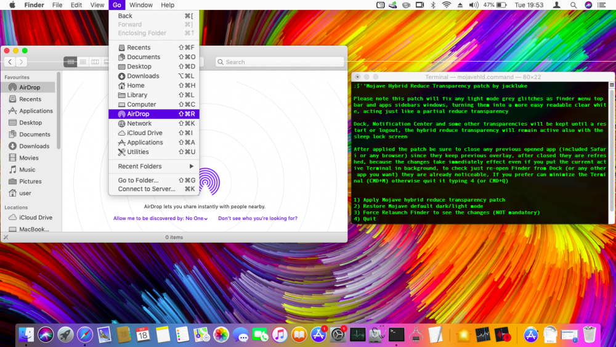
Task: Open System Preferences gear in Dock
Action: click(x=338, y=335)
